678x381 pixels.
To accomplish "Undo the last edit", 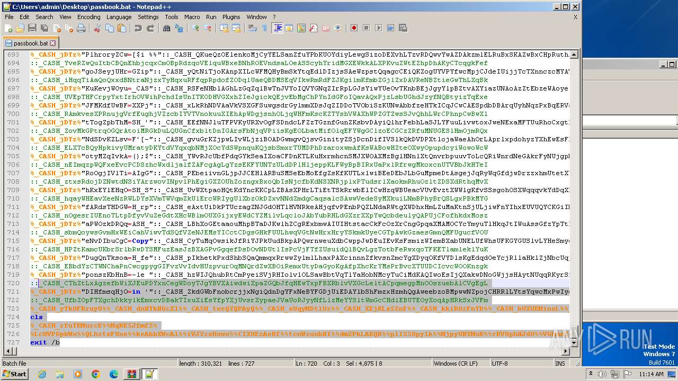I will pos(138,28).
